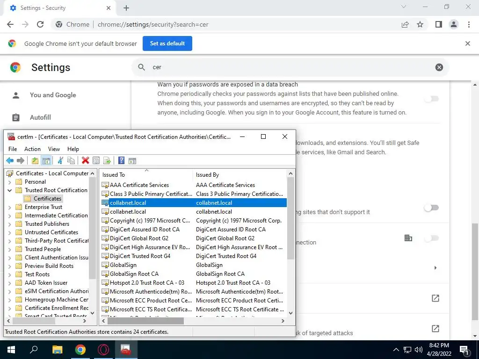Screen dimensions: 479x359
Task: Click the share this page icon
Action: (x=405, y=24)
